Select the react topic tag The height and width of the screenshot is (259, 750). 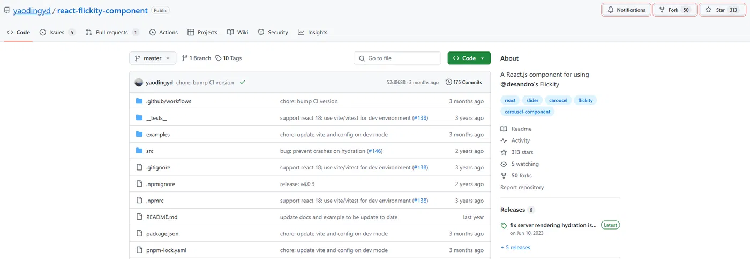point(510,100)
